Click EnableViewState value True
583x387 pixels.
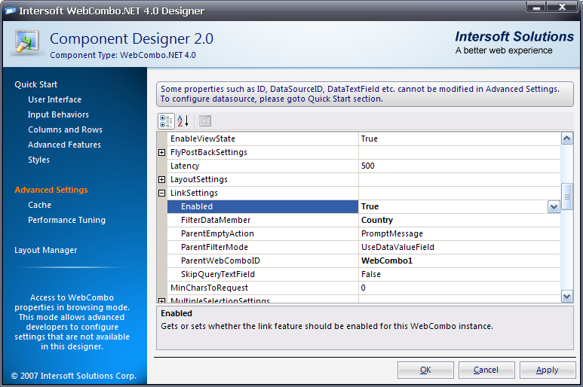coord(459,139)
